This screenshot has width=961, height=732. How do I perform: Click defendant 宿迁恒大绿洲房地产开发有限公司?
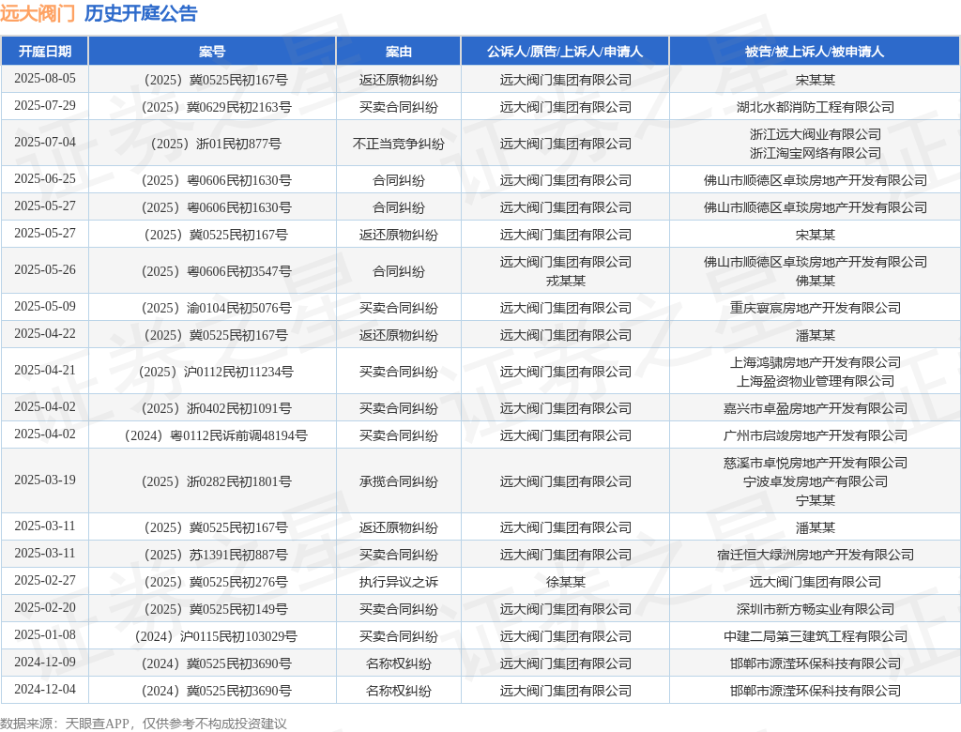pyautogui.click(x=816, y=556)
